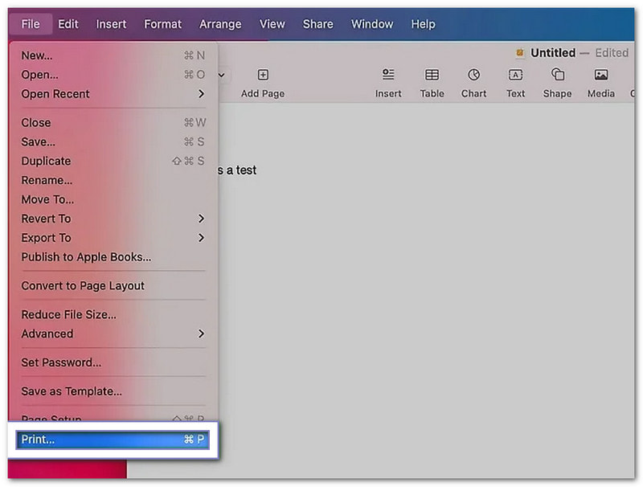
Task: Open the Arrange menu
Action: tap(220, 24)
